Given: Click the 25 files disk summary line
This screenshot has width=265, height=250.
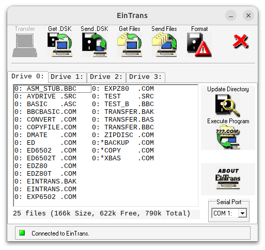Looking at the screenshot, I should coord(102,213).
